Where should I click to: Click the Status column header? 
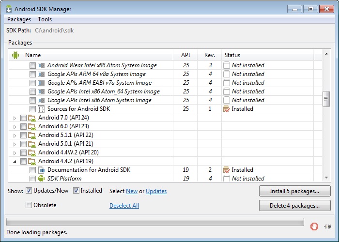click(x=232, y=55)
